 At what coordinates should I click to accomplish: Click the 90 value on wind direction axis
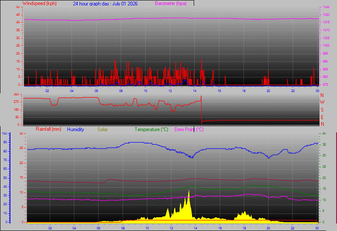(x=17, y=117)
